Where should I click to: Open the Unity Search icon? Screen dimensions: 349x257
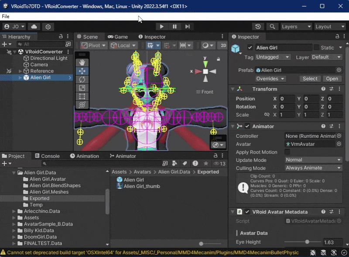click(272, 27)
